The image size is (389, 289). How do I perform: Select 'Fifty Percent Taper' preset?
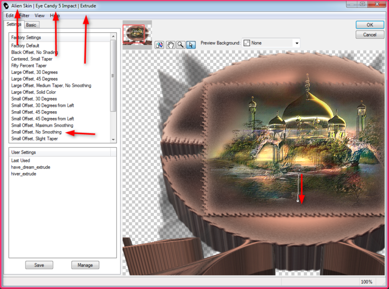coord(29,66)
